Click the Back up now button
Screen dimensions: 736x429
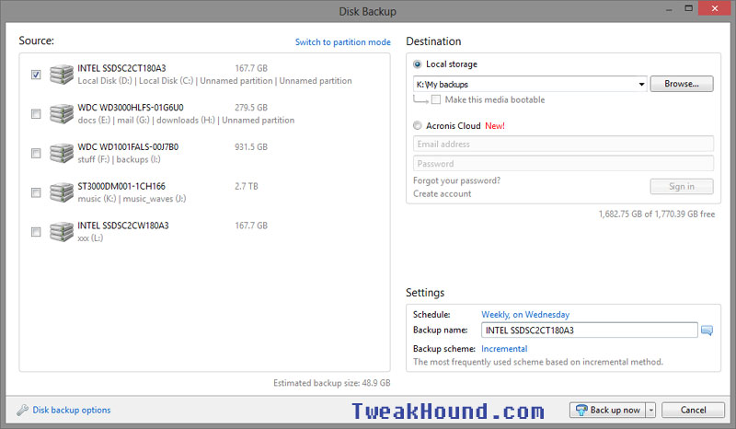point(608,411)
